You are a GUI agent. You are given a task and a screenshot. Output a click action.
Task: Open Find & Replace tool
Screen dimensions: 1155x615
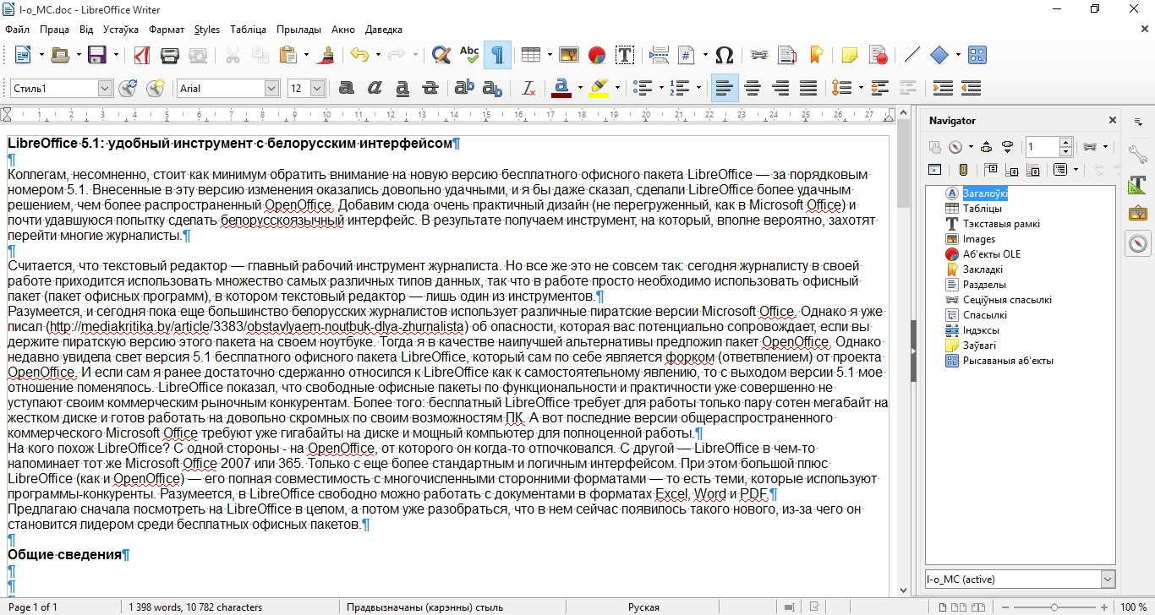(441, 56)
